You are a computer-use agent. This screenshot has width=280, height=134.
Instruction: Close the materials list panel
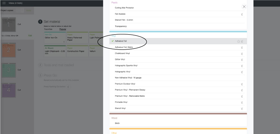click(x=244, y=7)
